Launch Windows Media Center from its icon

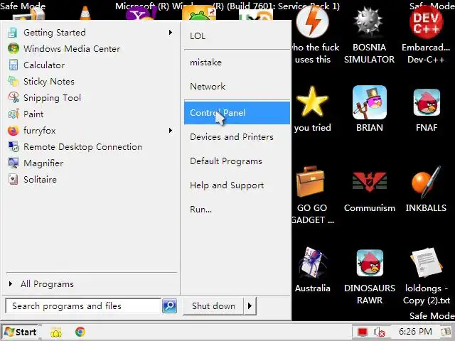pos(14,49)
